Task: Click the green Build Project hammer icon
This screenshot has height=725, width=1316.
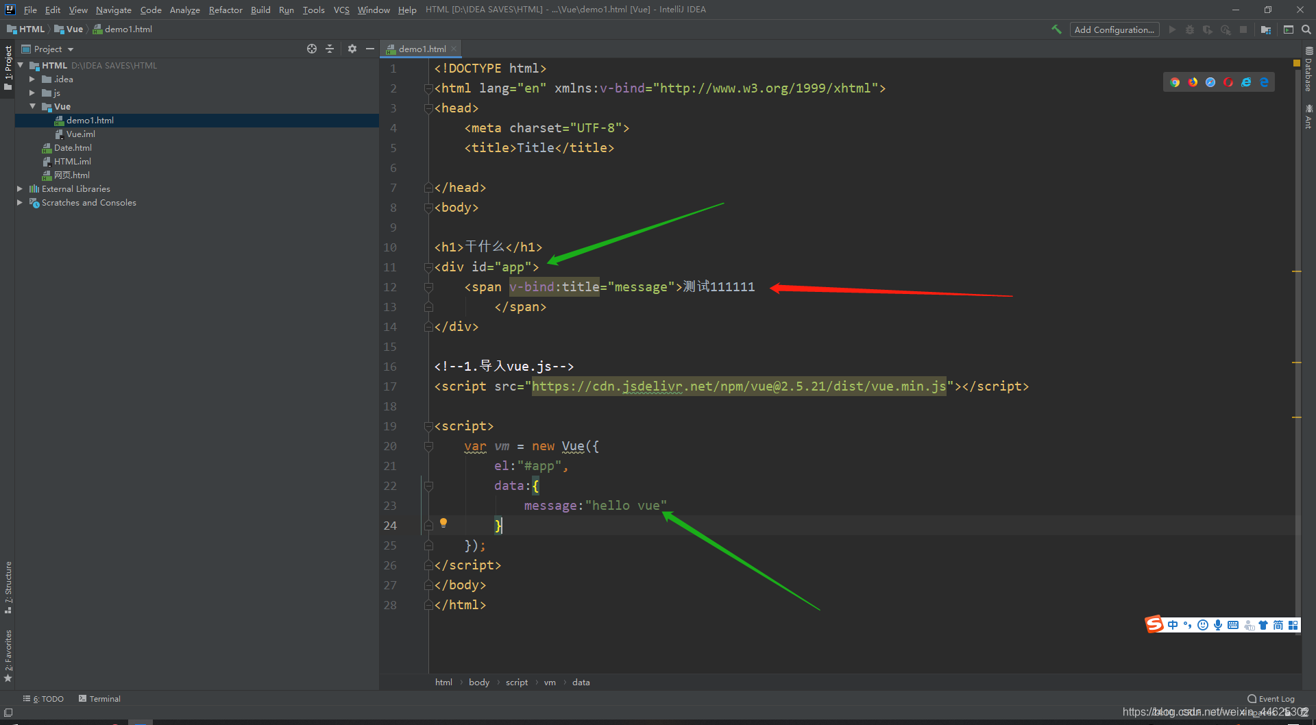Action: pos(1056,29)
